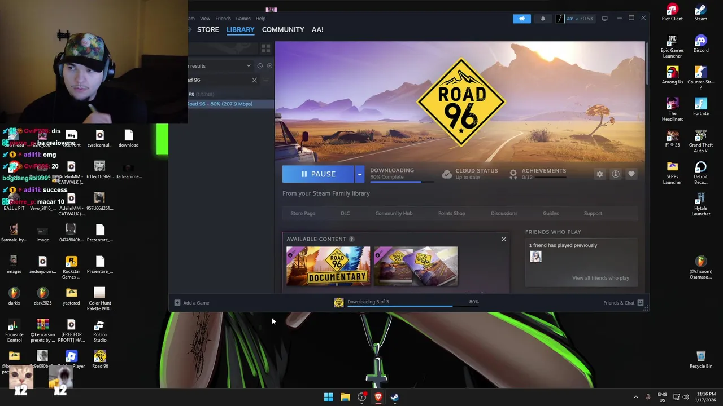Open Friends & Chat in Steam
The height and width of the screenshot is (406, 723).
(623, 303)
